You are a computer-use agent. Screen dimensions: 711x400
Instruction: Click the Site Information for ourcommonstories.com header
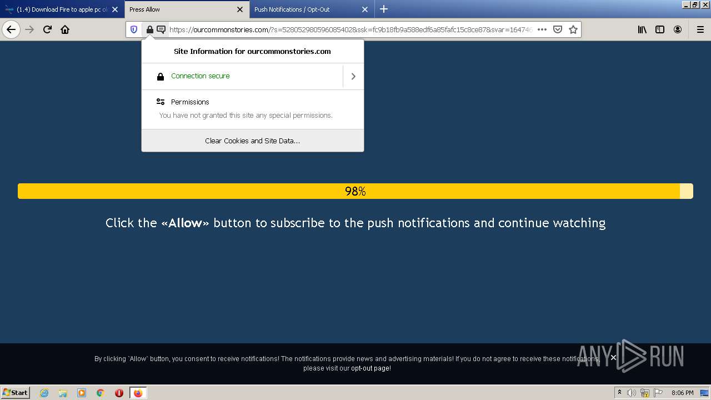[252, 51]
